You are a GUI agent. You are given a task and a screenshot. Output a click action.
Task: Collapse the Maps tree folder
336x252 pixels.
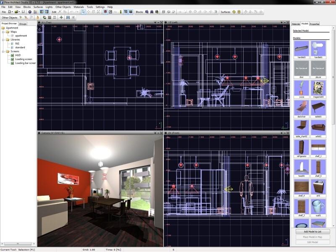[x=3, y=32]
